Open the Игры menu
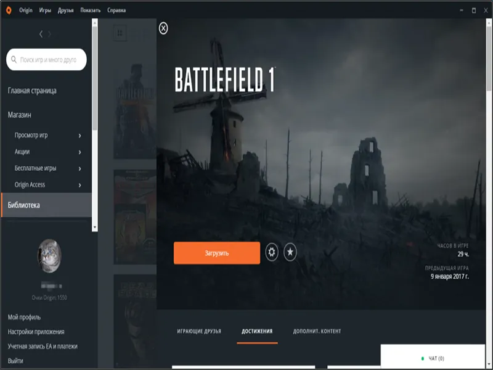The height and width of the screenshot is (370, 493). (x=45, y=10)
